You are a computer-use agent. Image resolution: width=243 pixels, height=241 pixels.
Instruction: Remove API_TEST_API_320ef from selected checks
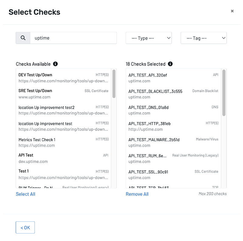(173, 78)
